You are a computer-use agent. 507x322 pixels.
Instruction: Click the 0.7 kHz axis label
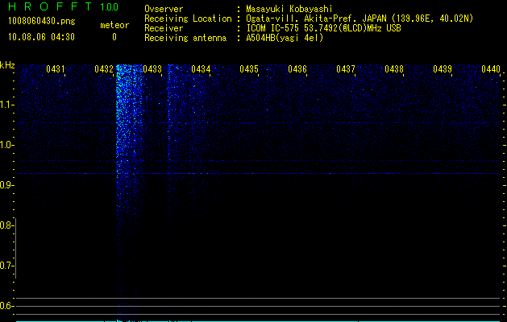point(6,266)
